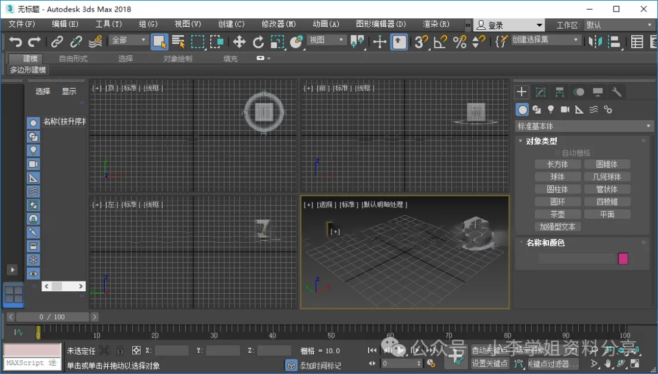Open the Utilities wrench panel
Viewport: 658px width, 374px height.
[x=617, y=92]
